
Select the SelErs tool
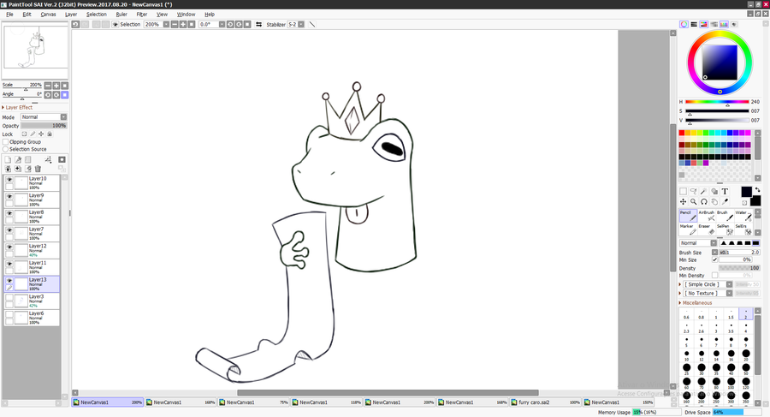pyautogui.click(x=743, y=229)
